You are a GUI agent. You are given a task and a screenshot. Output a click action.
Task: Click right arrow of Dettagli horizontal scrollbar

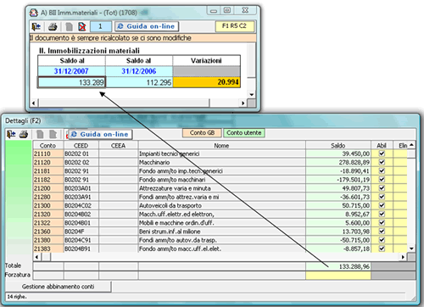click(404, 257)
